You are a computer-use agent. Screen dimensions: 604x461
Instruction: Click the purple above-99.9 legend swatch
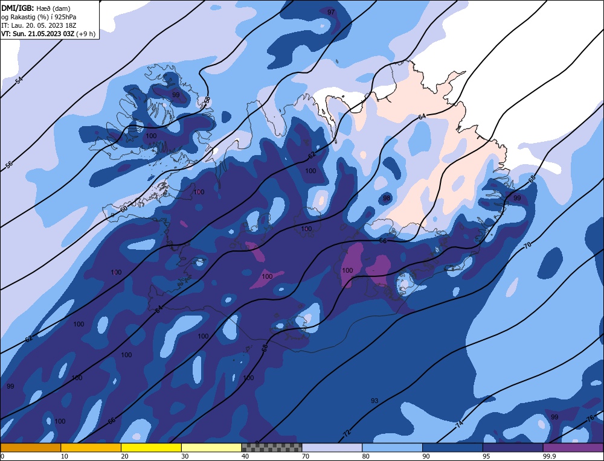573,447
